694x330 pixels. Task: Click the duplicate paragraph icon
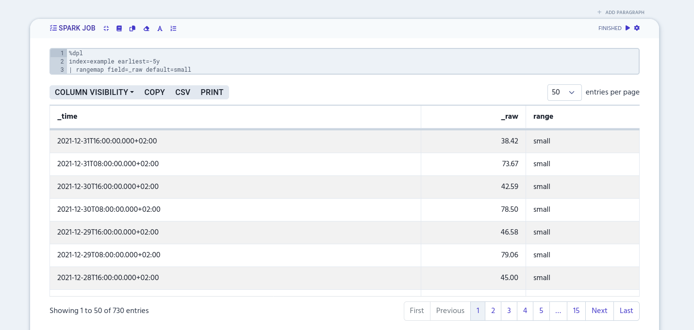pyautogui.click(x=132, y=29)
